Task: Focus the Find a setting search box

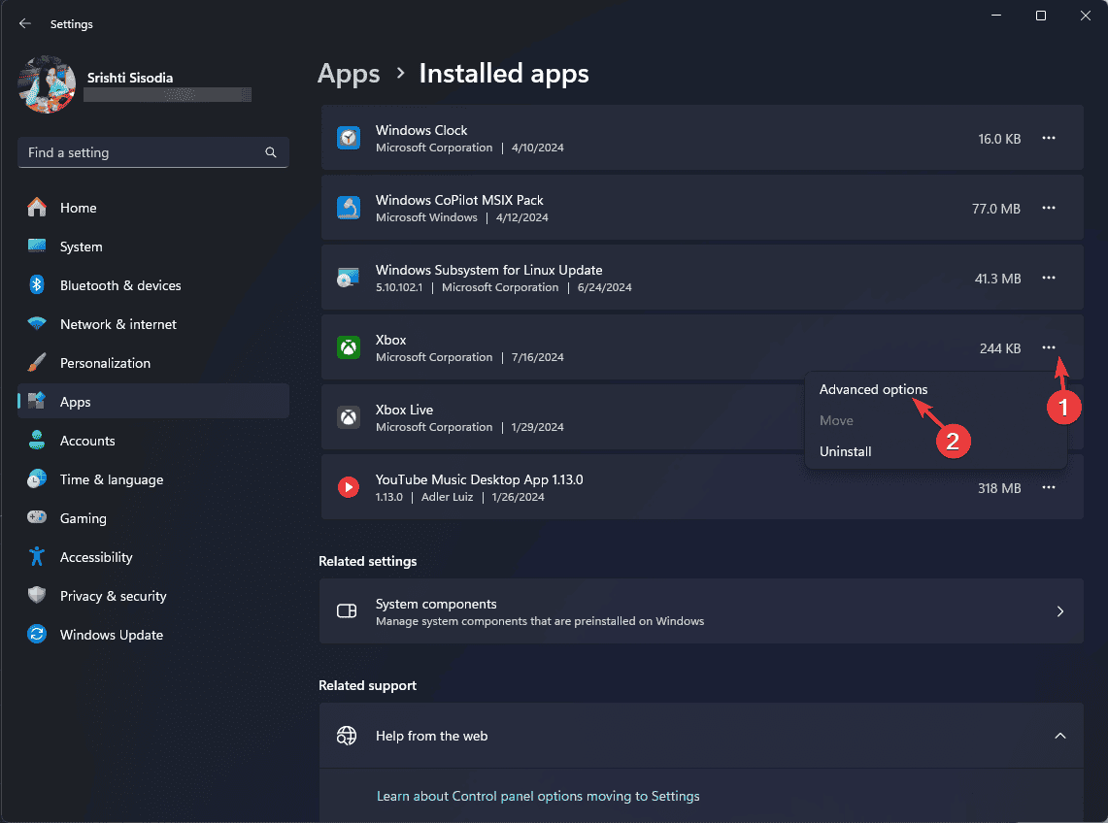Action: point(153,151)
